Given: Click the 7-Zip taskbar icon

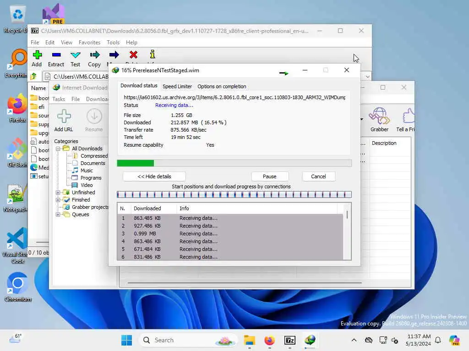Looking at the screenshot, I should tap(290, 340).
